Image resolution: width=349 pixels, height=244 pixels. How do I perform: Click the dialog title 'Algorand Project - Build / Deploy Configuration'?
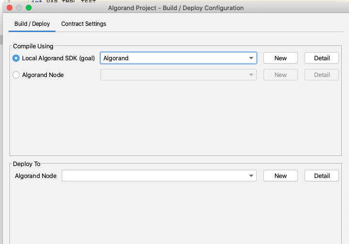pyautogui.click(x=176, y=8)
